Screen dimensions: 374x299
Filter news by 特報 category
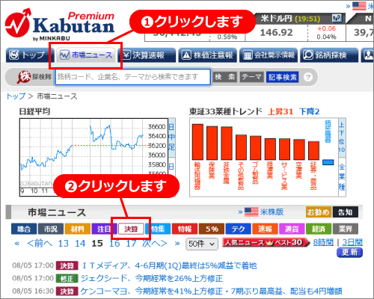pyautogui.click(x=185, y=229)
